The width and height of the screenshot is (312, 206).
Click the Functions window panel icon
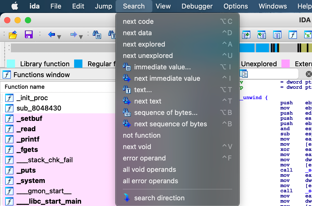[7, 75]
